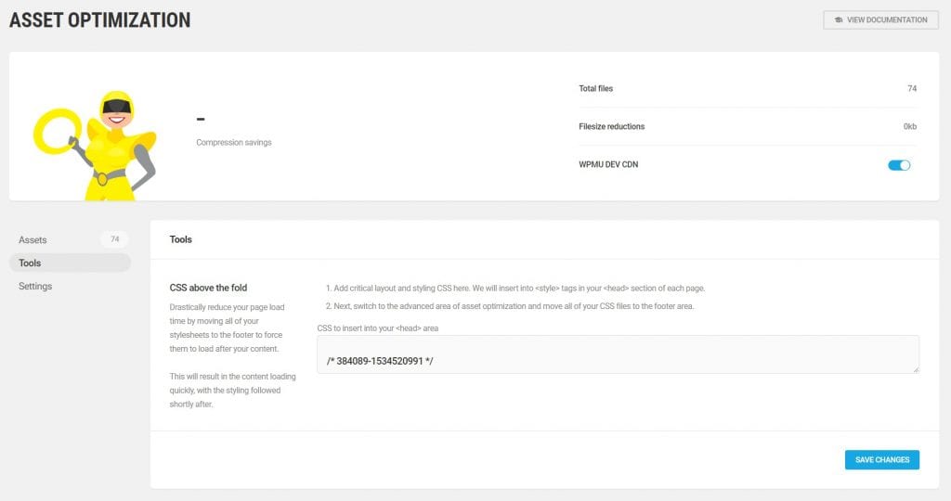Click the 0kb filesize reduction value
The width and height of the screenshot is (951, 501).
[x=910, y=126]
